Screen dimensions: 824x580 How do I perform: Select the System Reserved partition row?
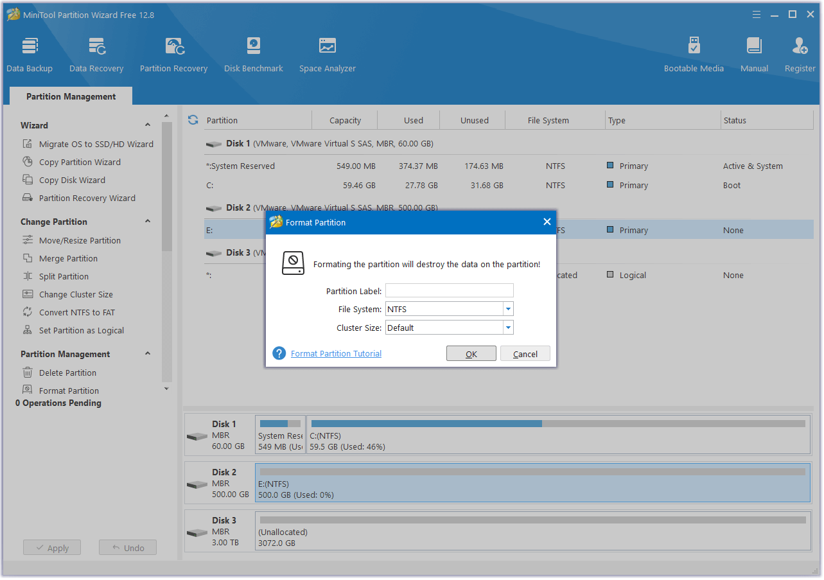509,166
